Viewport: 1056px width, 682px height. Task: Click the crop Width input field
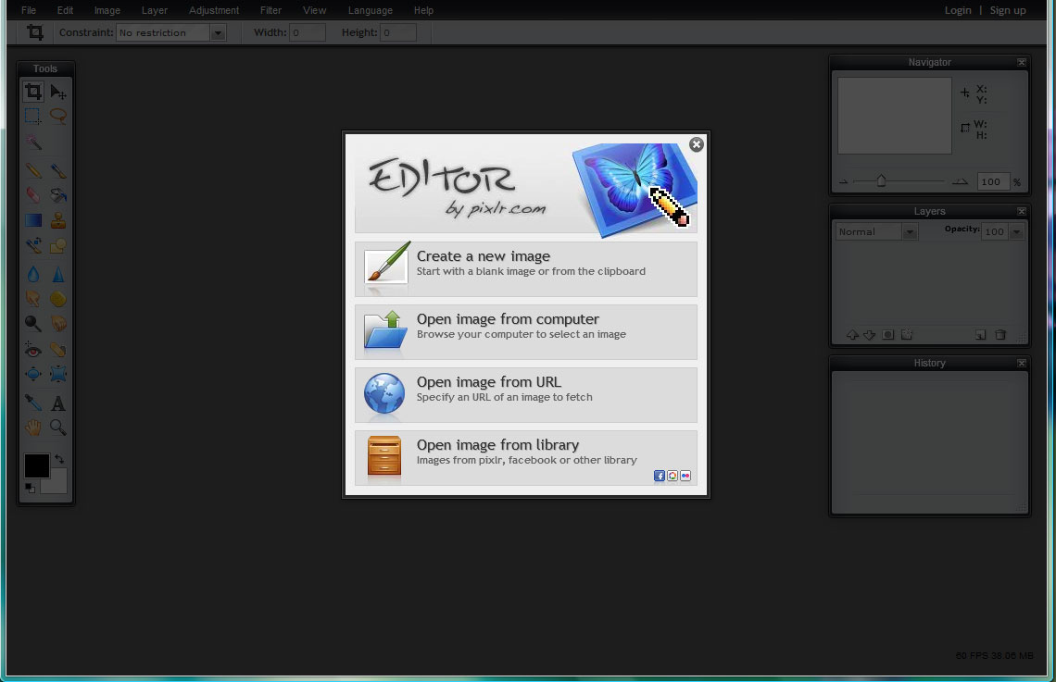[308, 32]
